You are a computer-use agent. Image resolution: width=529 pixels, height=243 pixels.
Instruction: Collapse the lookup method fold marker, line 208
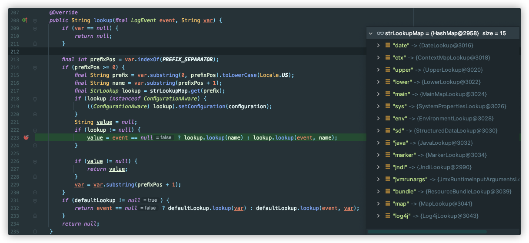35,20
